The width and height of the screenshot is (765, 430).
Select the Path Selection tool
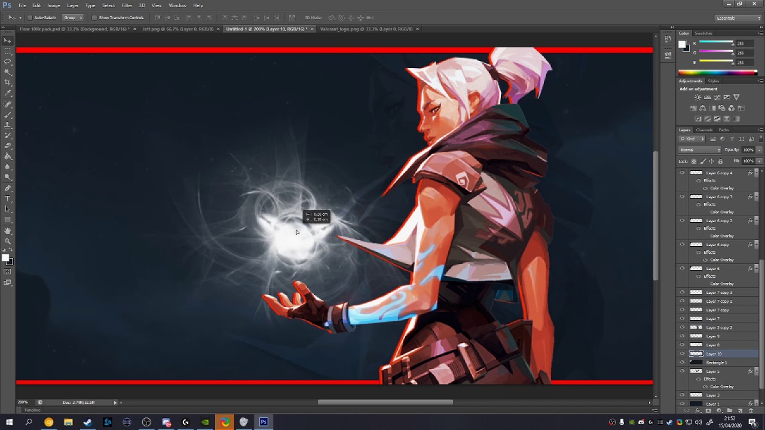8,209
